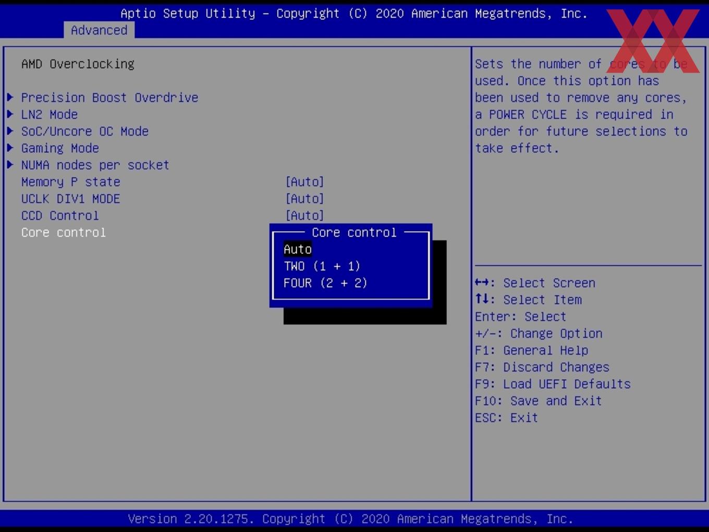The image size is (709, 532).
Task: Open NUMA nodes per socket submenu
Action: pos(95,165)
